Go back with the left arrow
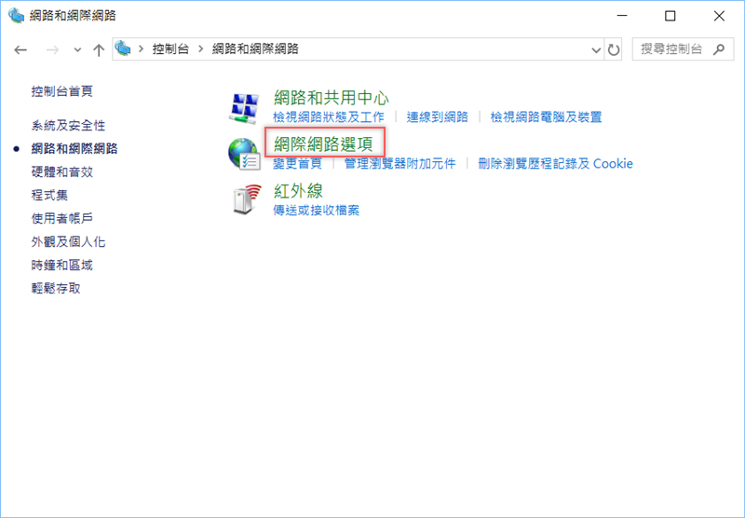This screenshot has width=745, height=518. point(20,49)
